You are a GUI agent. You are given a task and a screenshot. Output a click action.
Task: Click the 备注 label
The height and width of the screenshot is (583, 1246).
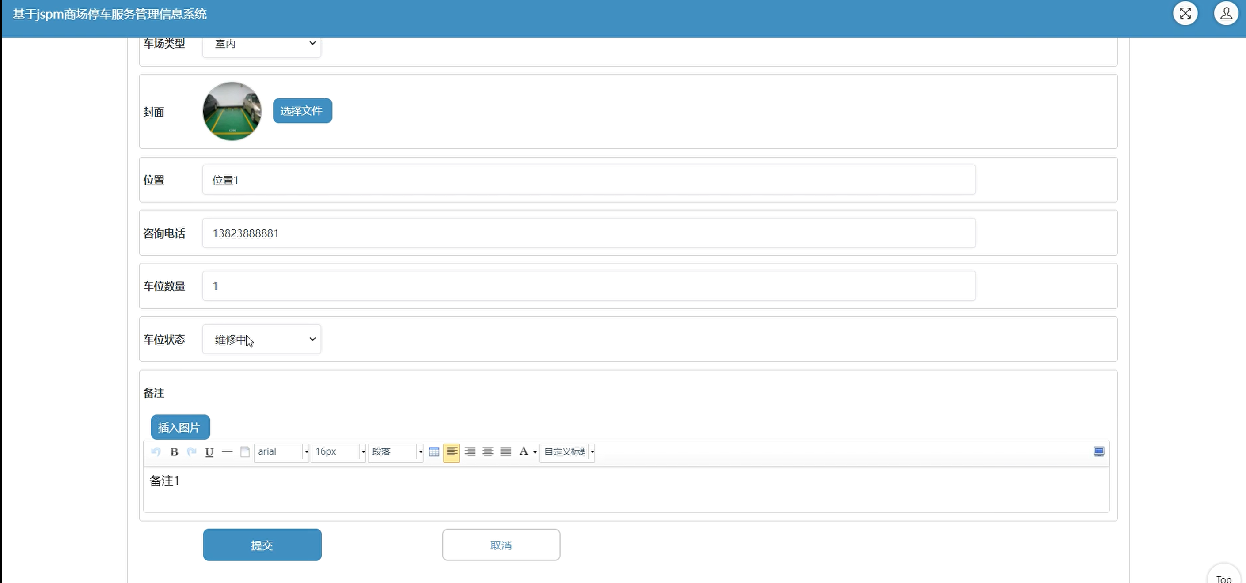point(154,393)
